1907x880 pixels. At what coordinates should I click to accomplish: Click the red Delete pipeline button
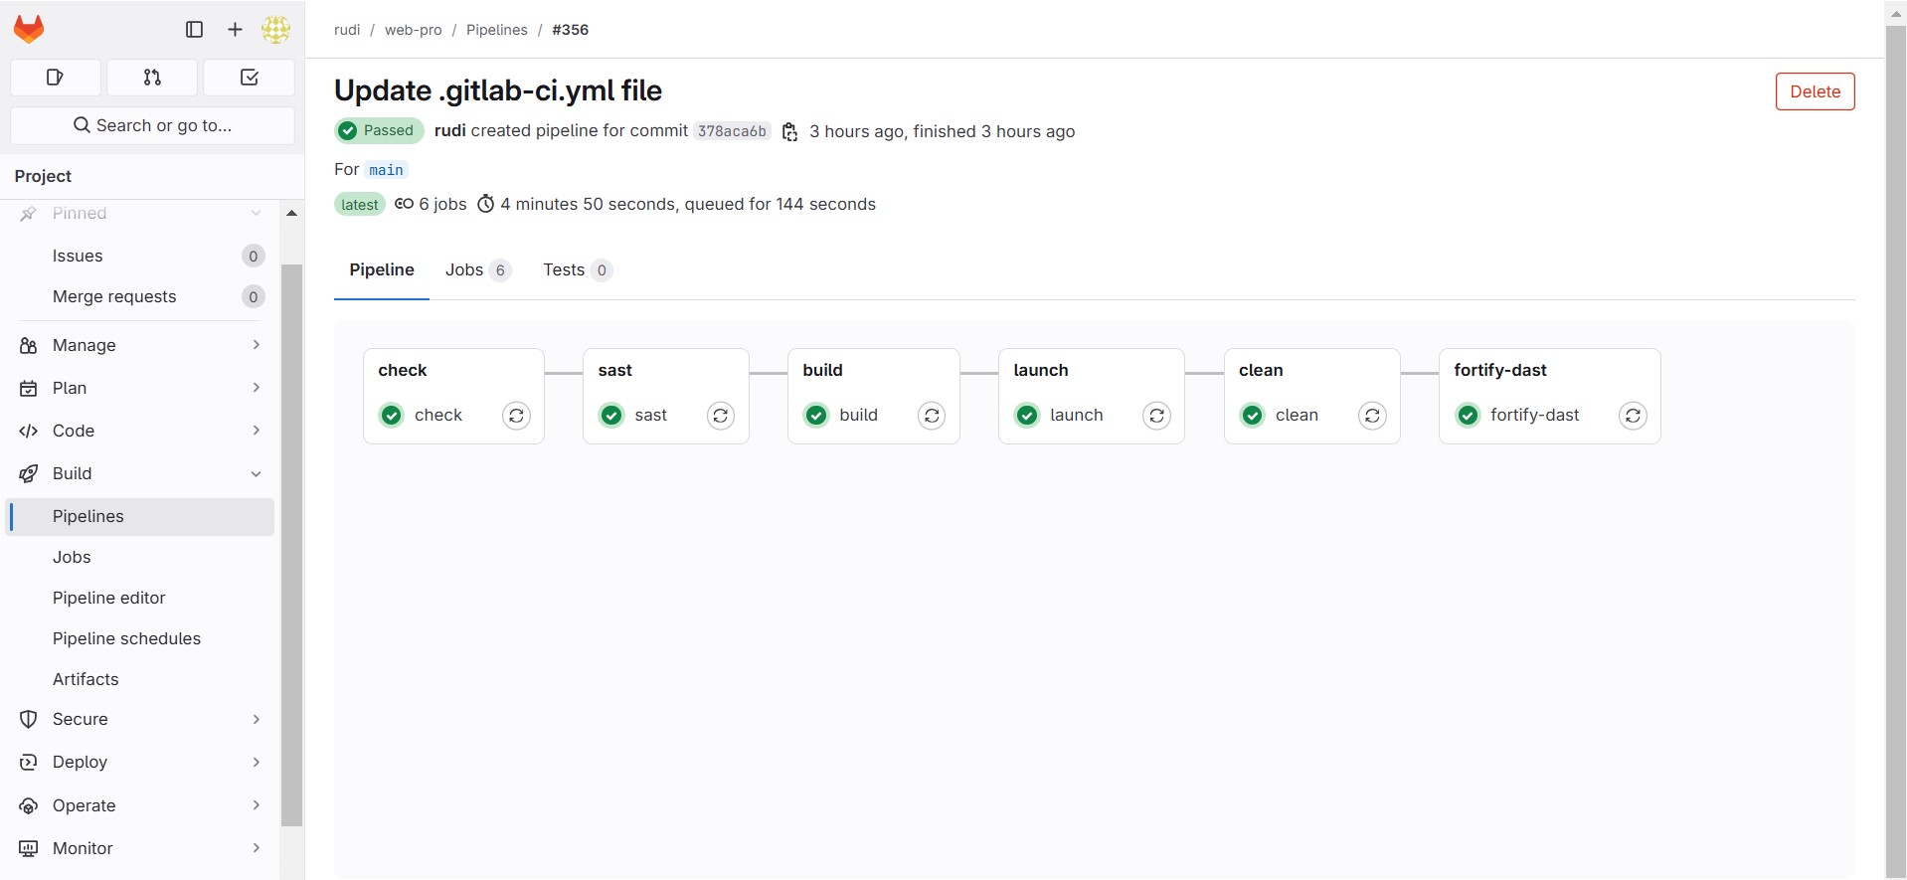coord(1815,91)
